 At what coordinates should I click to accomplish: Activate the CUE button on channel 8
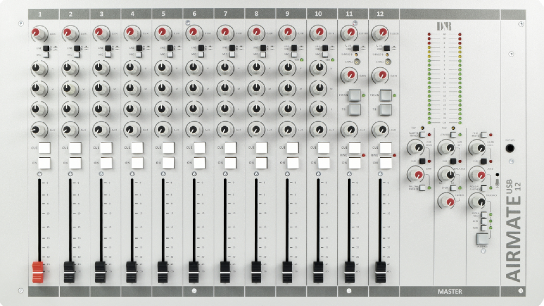pyautogui.click(x=262, y=148)
